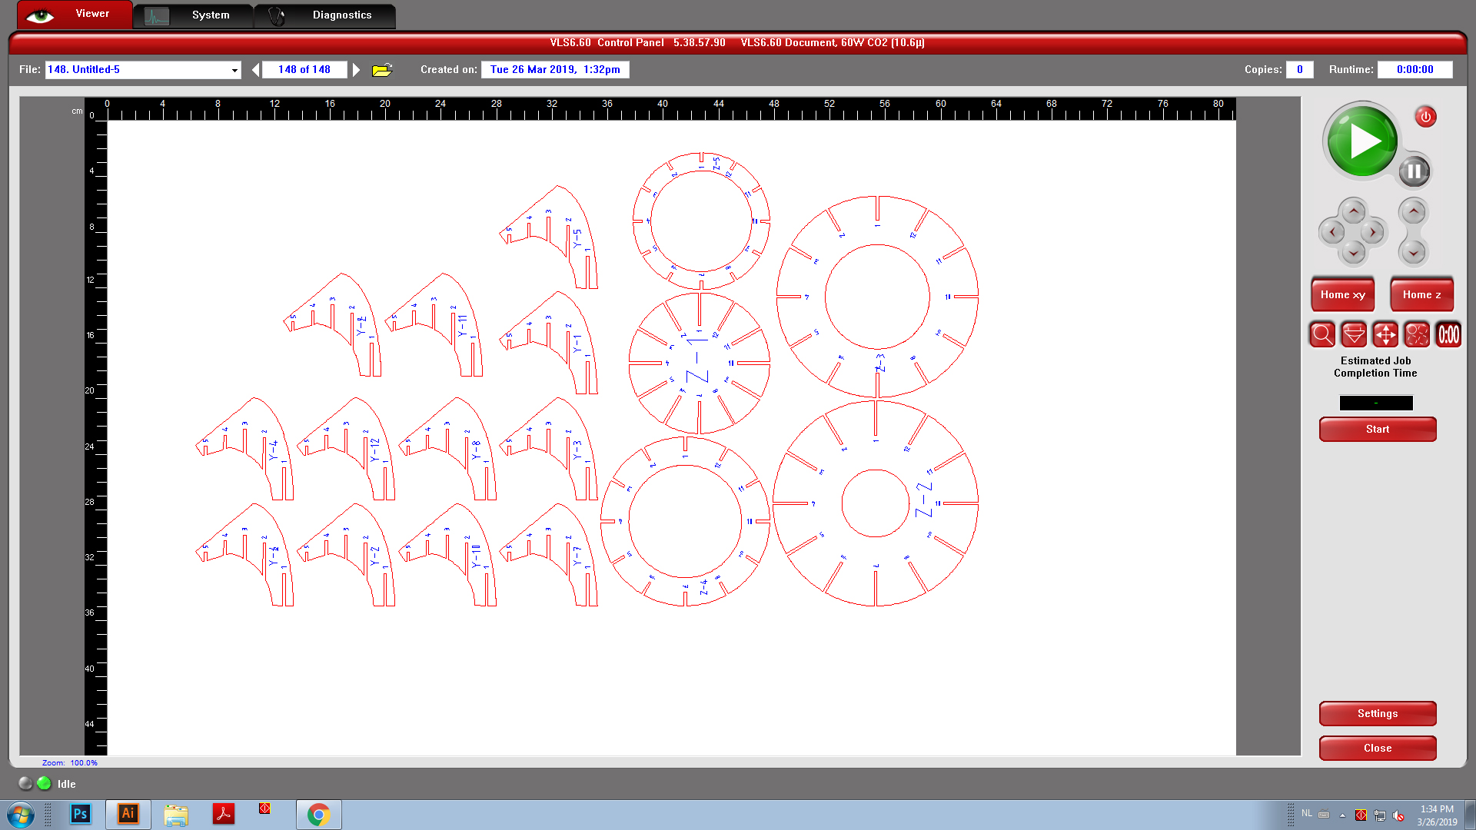The height and width of the screenshot is (830, 1476).
Task: Click the muted volume tray icon
Action: pos(1398,815)
